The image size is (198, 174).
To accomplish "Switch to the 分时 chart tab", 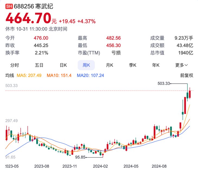I will click(15, 65).
